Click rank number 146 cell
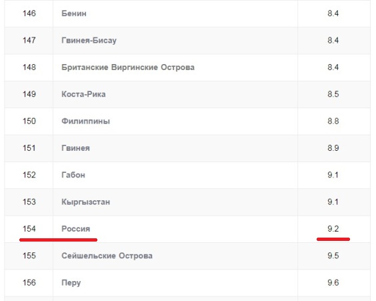Image resolution: width=376 pixels, height=301 pixels. pos(29,13)
